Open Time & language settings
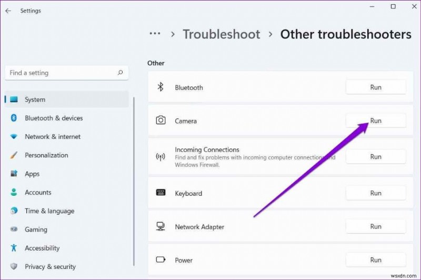Viewport: 421px width, 280px height. pos(67,211)
